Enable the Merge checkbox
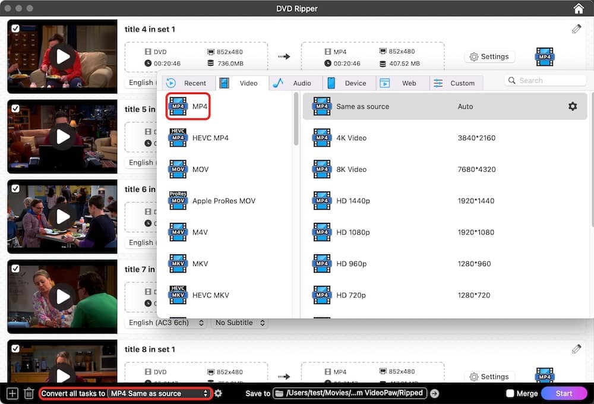The image size is (594, 404). [509, 393]
